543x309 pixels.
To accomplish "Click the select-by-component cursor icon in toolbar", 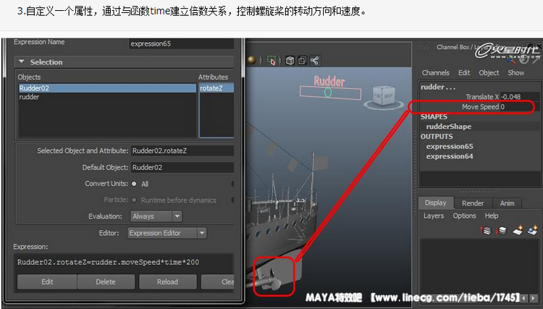I will coord(271,61).
